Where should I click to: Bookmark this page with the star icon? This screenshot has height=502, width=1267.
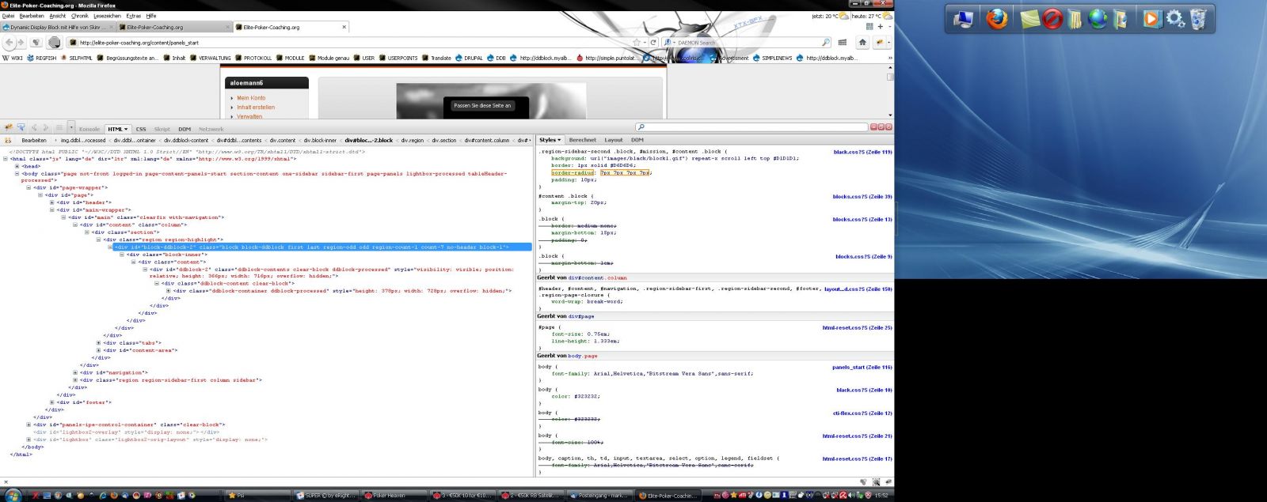(x=636, y=43)
